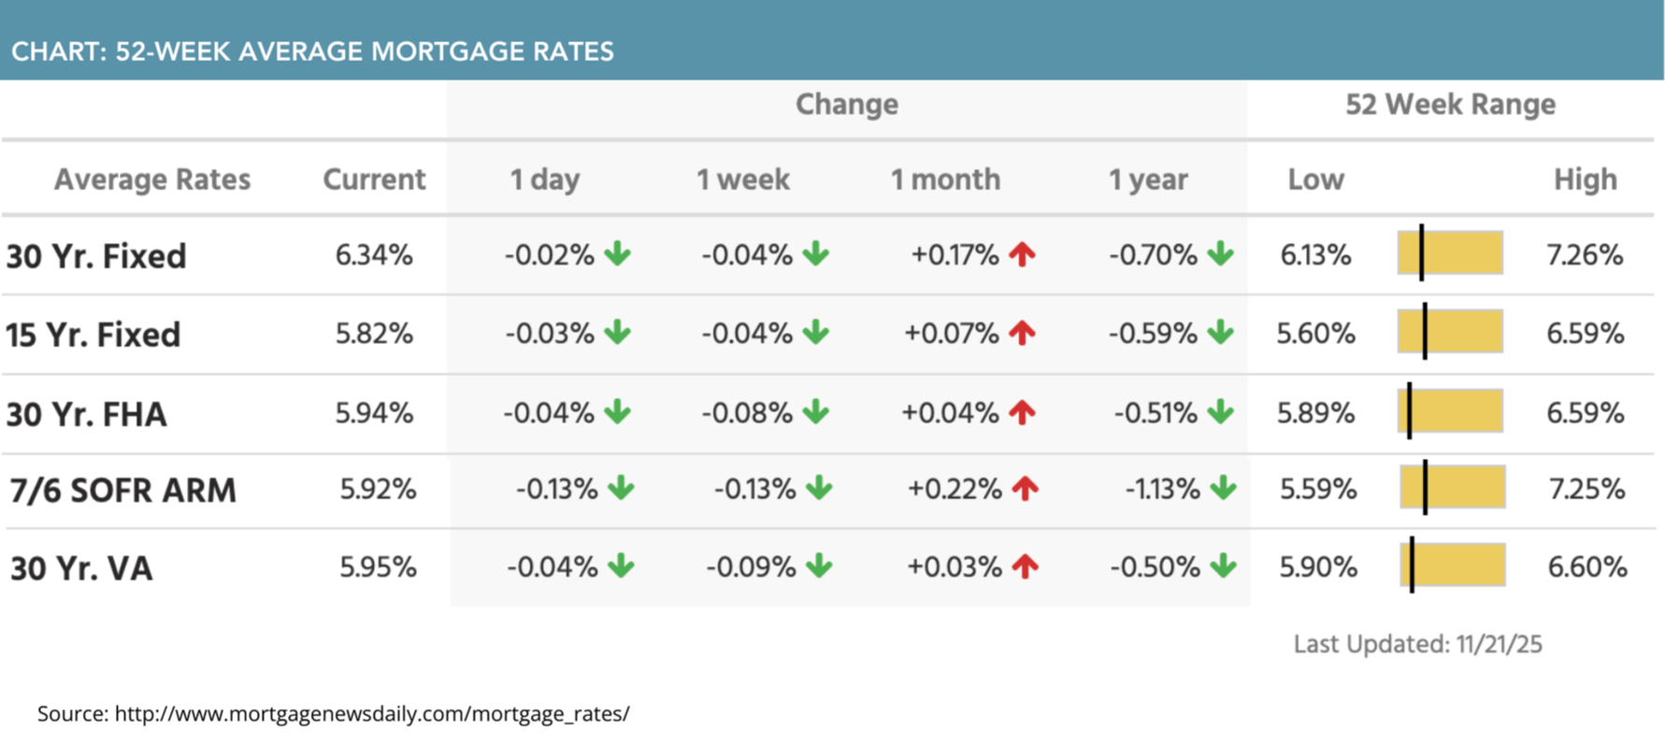The height and width of the screenshot is (745, 1665).
Task: Select the 15 Yr. Fixed row label
Action: (93, 335)
